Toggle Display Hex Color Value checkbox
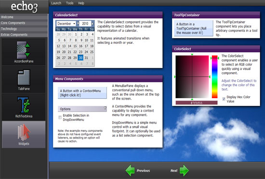The image size is (265, 179). (x=224, y=99)
